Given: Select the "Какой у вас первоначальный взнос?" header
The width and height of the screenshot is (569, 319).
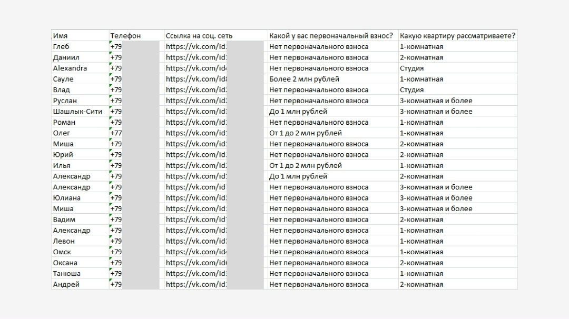Looking at the screenshot, I should 331,36.
